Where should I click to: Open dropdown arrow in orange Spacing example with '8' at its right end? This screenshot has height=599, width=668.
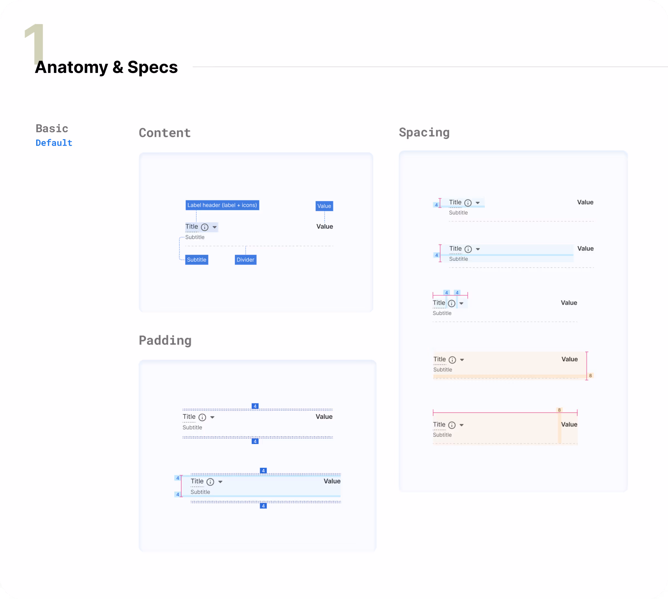tap(462, 360)
